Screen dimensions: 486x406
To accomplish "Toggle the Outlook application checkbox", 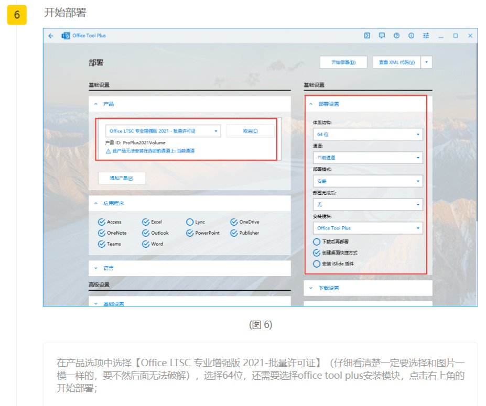I will pyautogui.click(x=146, y=233).
